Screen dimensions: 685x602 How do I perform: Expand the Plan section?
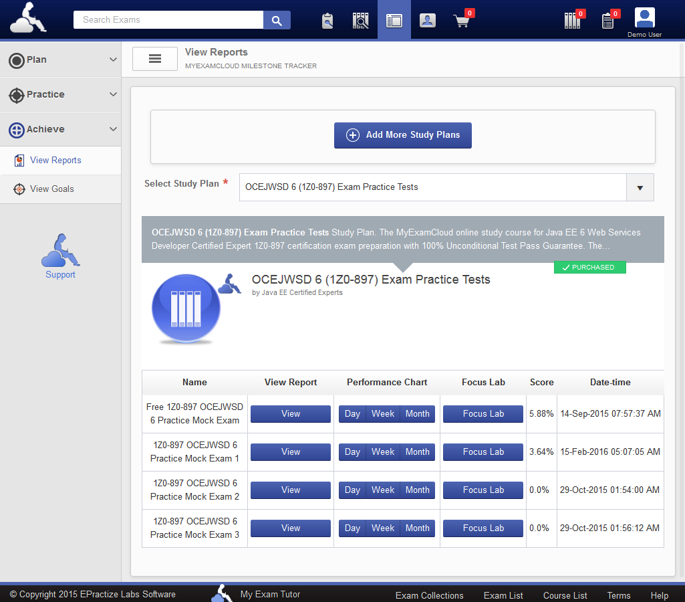click(x=60, y=60)
